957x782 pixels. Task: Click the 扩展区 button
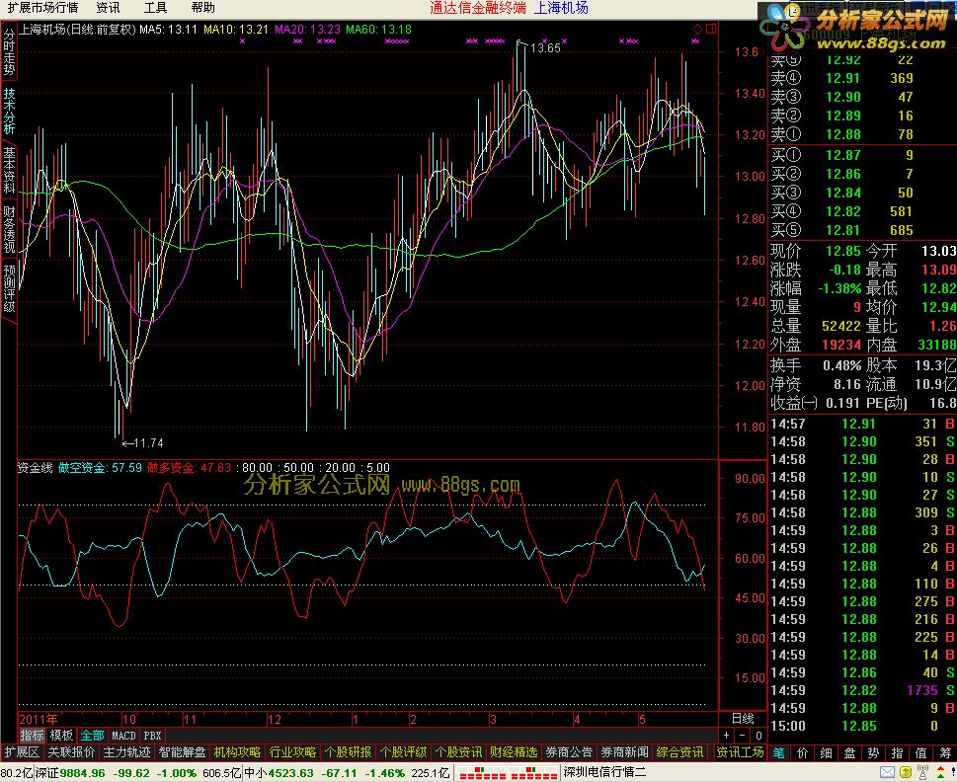click(22, 752)
